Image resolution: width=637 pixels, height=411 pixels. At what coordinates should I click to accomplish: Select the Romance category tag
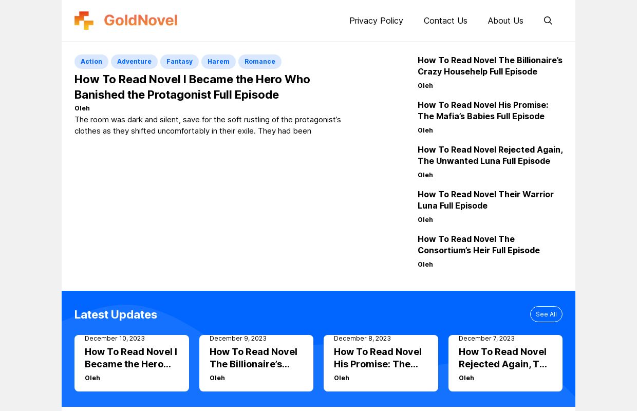click(259, 61)
